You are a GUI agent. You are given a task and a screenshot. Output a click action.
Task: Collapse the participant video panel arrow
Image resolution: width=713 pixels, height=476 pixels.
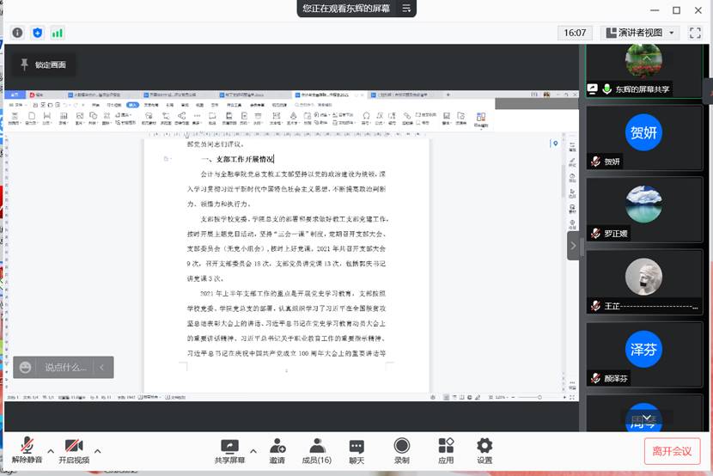[573, 246]
